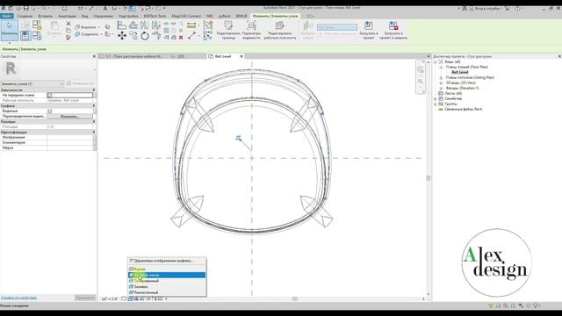Collapse the Зависимости properties section
Image resolution: width=562 pixels, height=316 pixels.
pyautogui.click(x=94, y=90)
